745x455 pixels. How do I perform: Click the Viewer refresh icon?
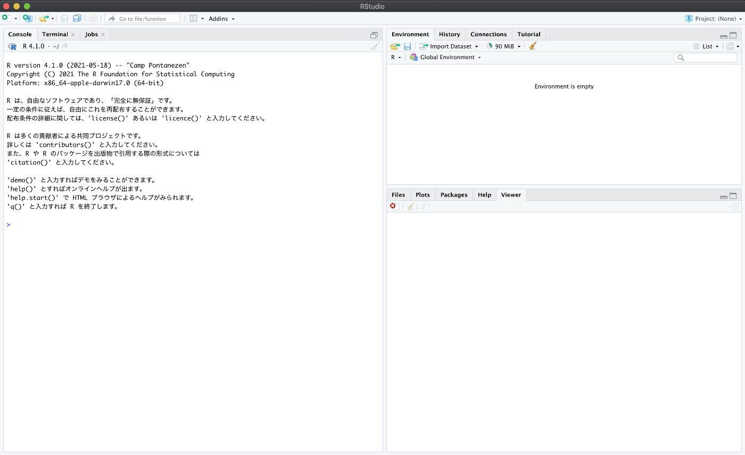pyautogui.click(x=735, y=206)
